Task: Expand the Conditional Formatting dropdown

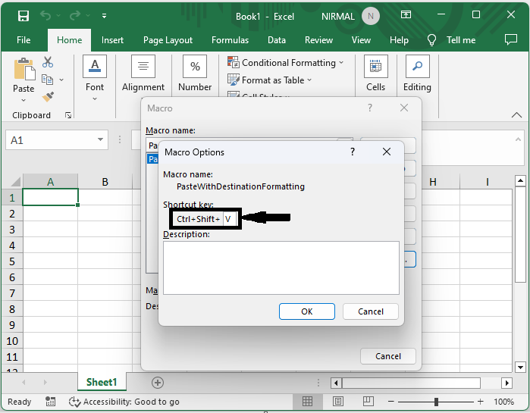Action: click(341, 63)
